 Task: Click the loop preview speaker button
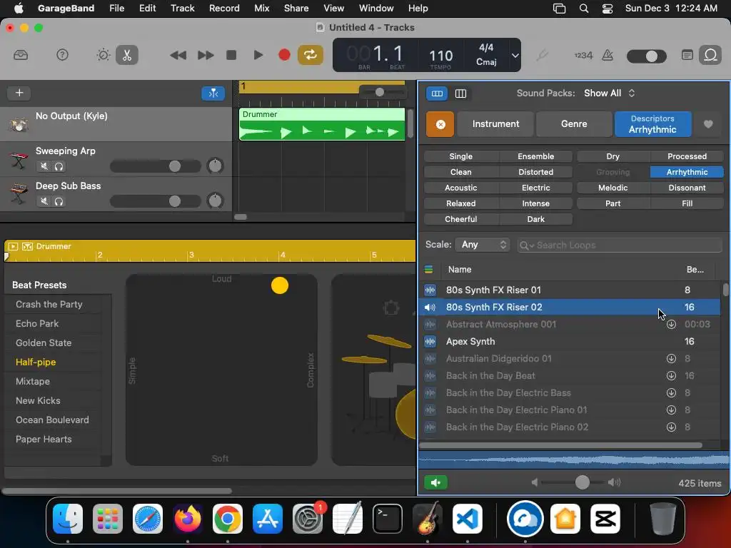point(435,482)
